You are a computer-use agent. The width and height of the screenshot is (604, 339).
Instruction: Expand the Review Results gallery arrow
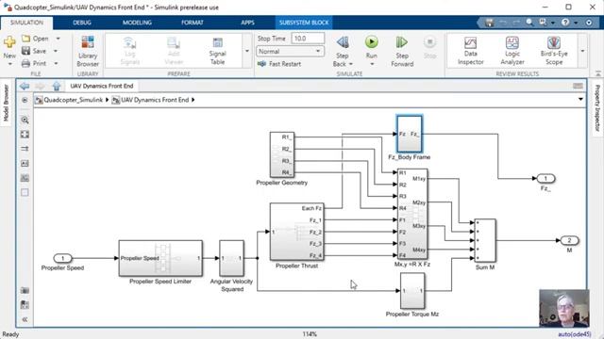coord(582,51)
